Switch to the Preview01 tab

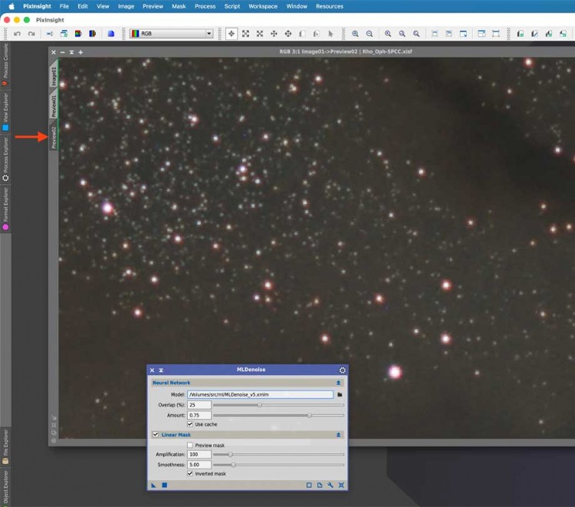54,107
